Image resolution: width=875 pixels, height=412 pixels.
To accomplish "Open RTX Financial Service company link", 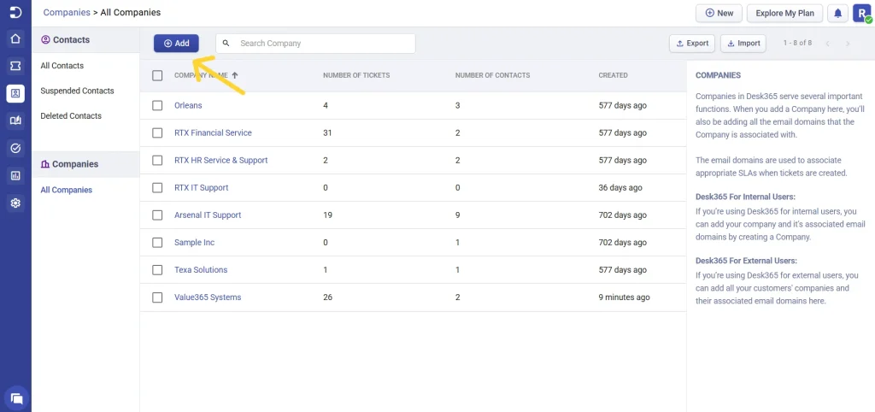I will [x=213, y=132].
